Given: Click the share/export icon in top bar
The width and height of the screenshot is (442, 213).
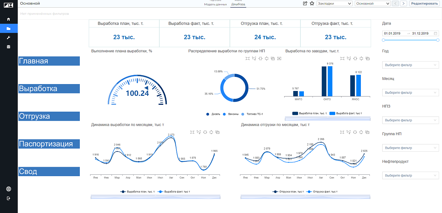Looking at the screenshot, I should 305,3.
